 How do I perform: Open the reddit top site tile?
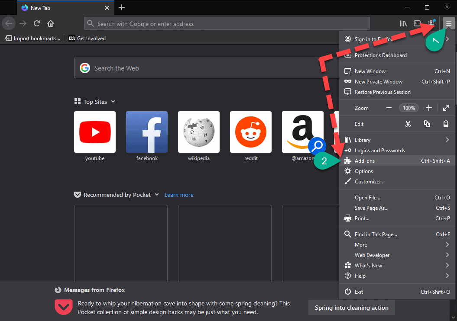coord(251,132)
